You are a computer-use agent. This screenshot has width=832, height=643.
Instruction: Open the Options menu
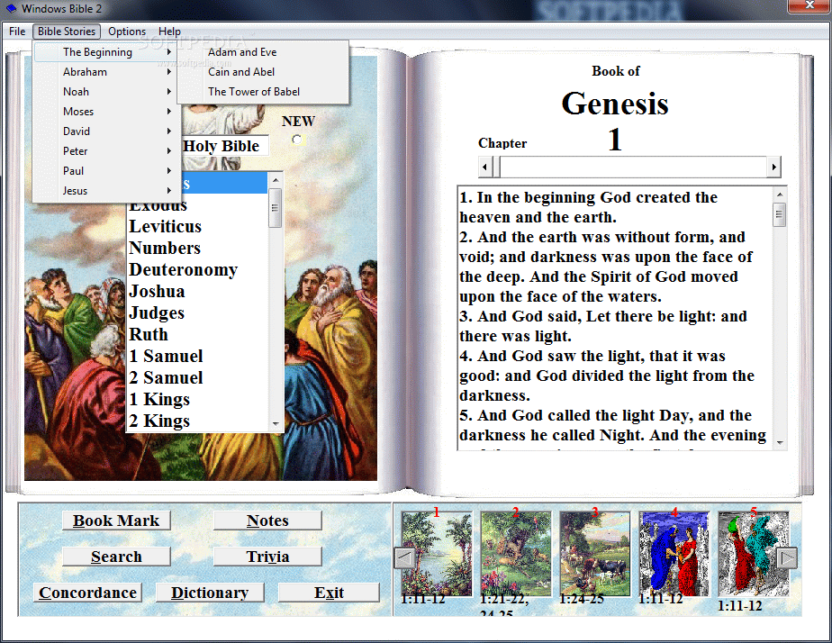click(x=127, y=32)
